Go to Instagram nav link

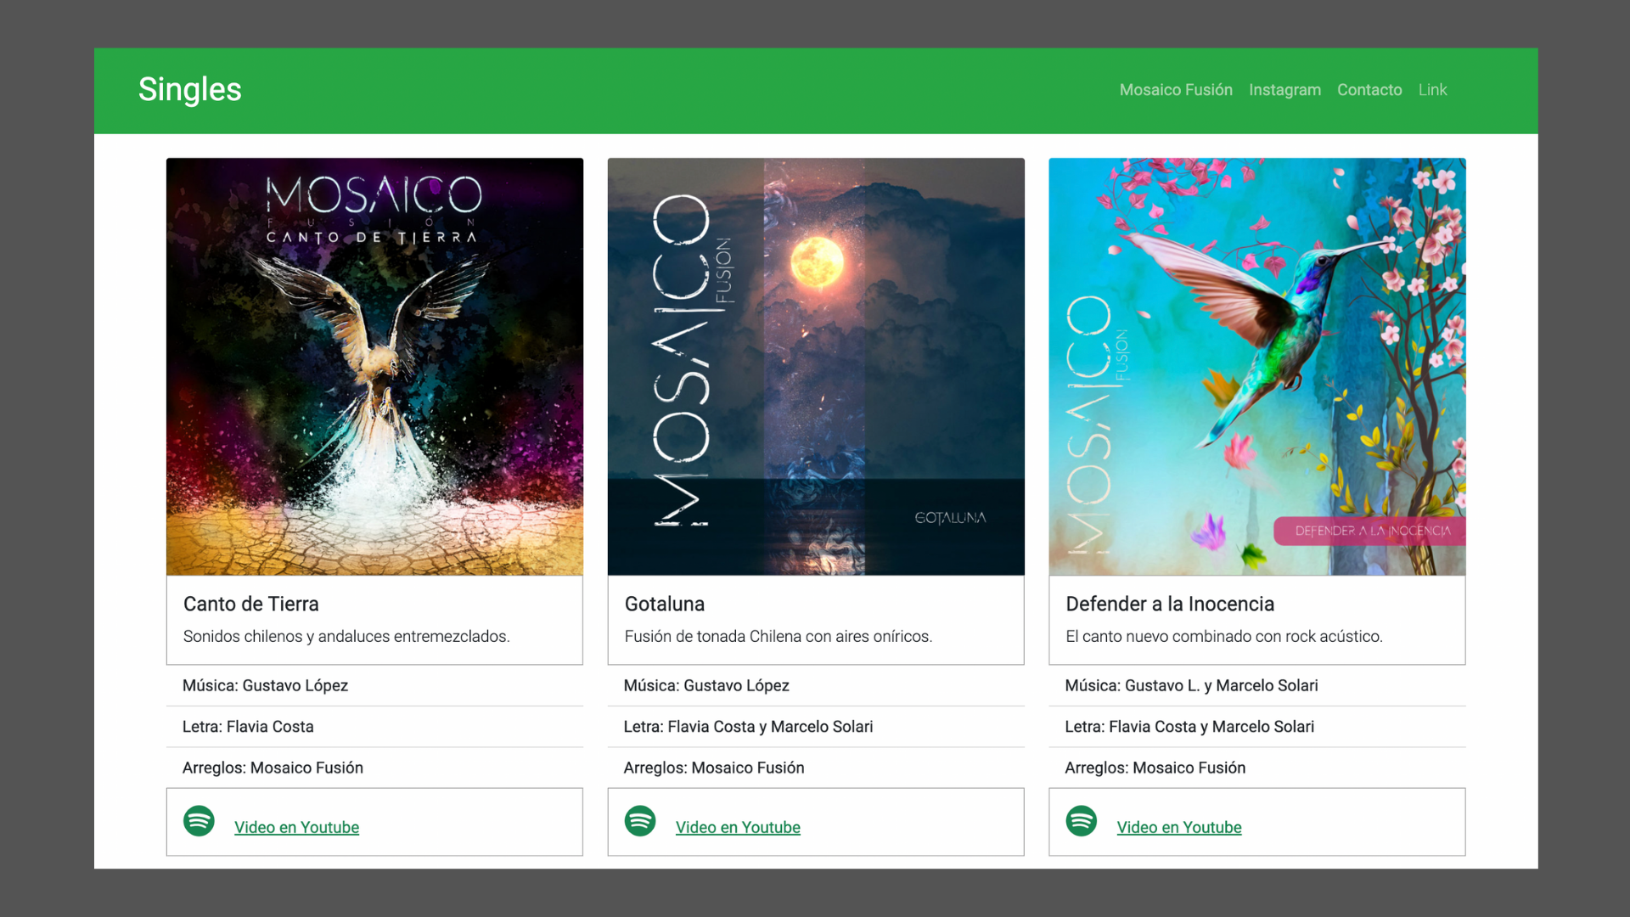(x=1284, y=90)
